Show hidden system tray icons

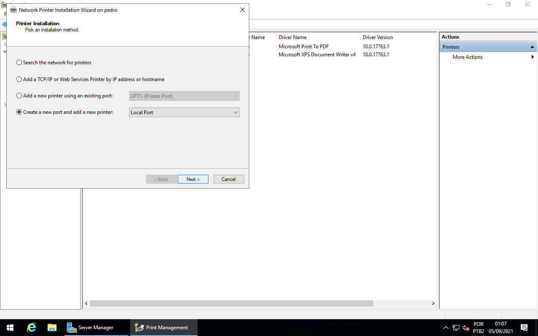(x=446, y=328)
